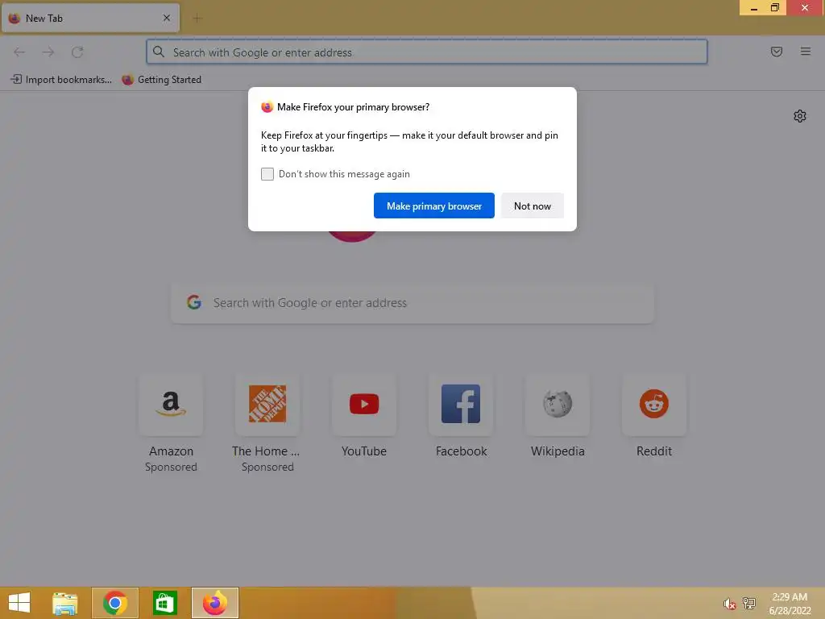The height and width of the screenshot is (619, 825).
Task: Click Firefox logo in dialog title
Action: [x=267, y=107]
